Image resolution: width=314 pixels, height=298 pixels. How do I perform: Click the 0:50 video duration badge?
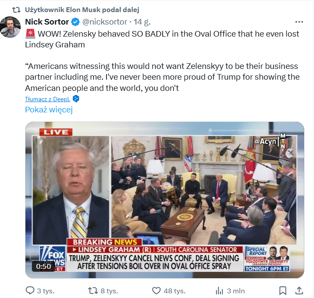click(x=44, y=267)
